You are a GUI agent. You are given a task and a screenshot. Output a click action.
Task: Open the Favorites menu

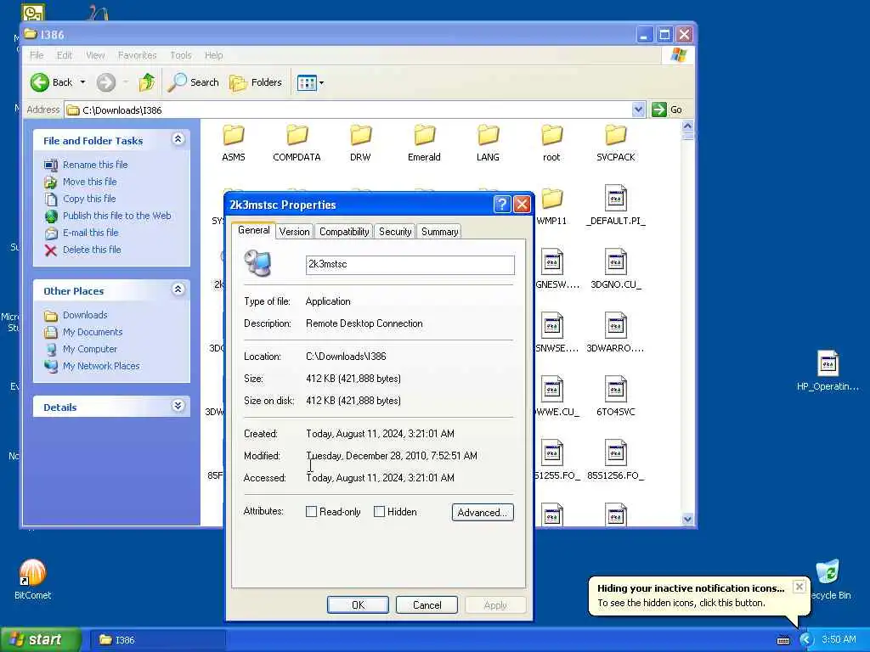coord(137,55)
